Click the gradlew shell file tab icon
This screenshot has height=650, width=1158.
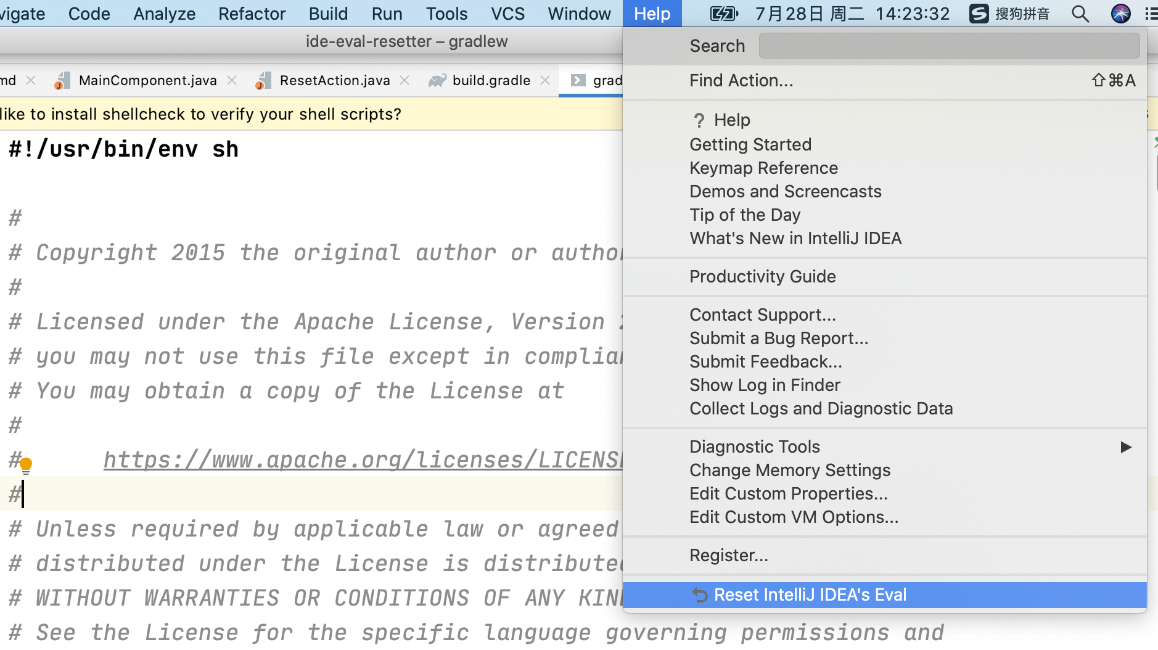click(x=578, y=80)
